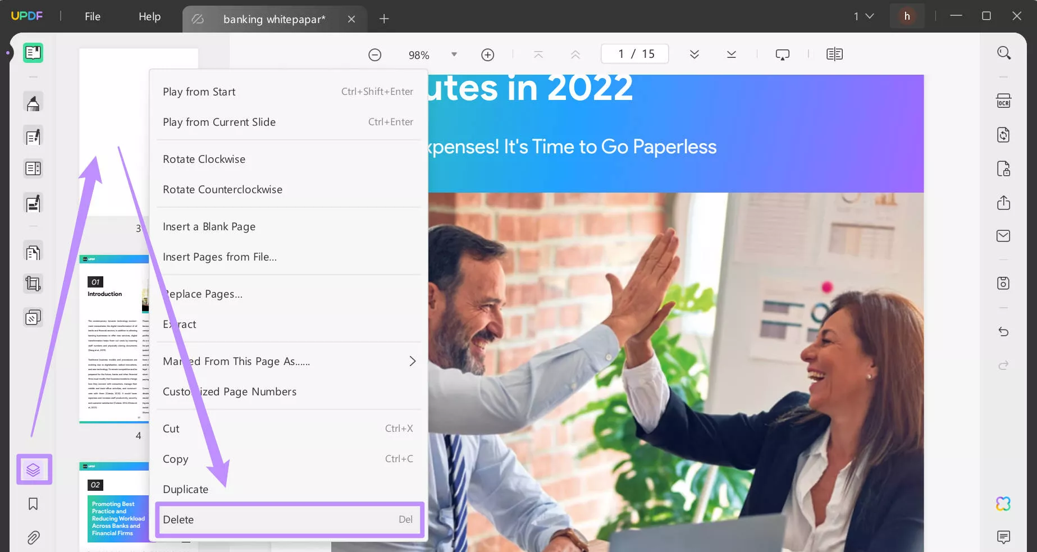Toggle the Thumbnails layers panel
The height and width of the screenshot is (552, 1037).
34,469
